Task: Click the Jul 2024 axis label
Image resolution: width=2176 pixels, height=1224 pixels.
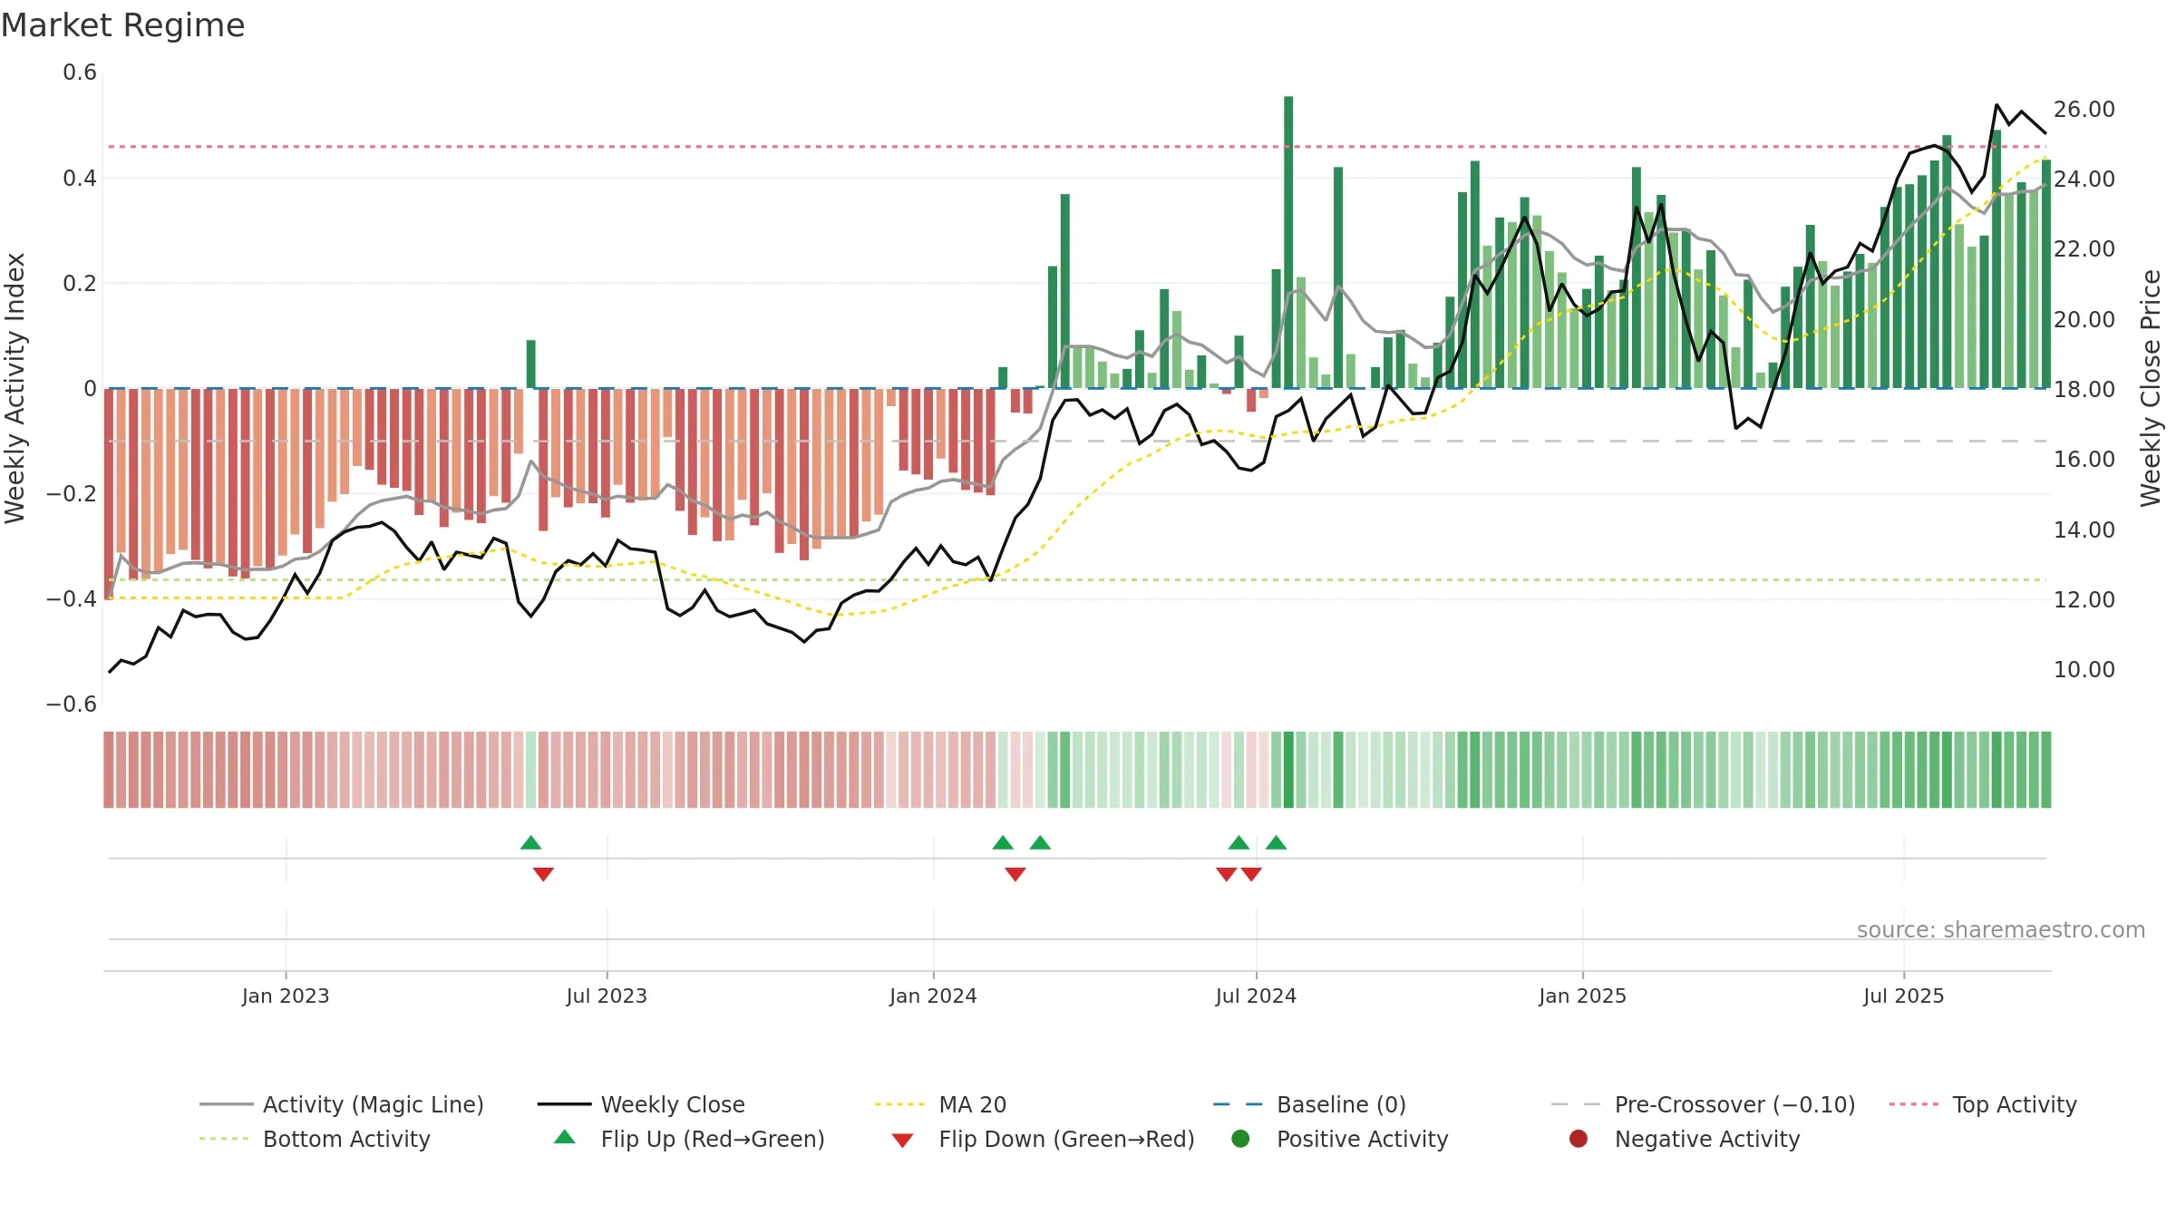Action: [1256, 996]
